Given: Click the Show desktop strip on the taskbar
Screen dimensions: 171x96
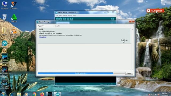Looking at the screenshot, I should [x=170, y=94].
